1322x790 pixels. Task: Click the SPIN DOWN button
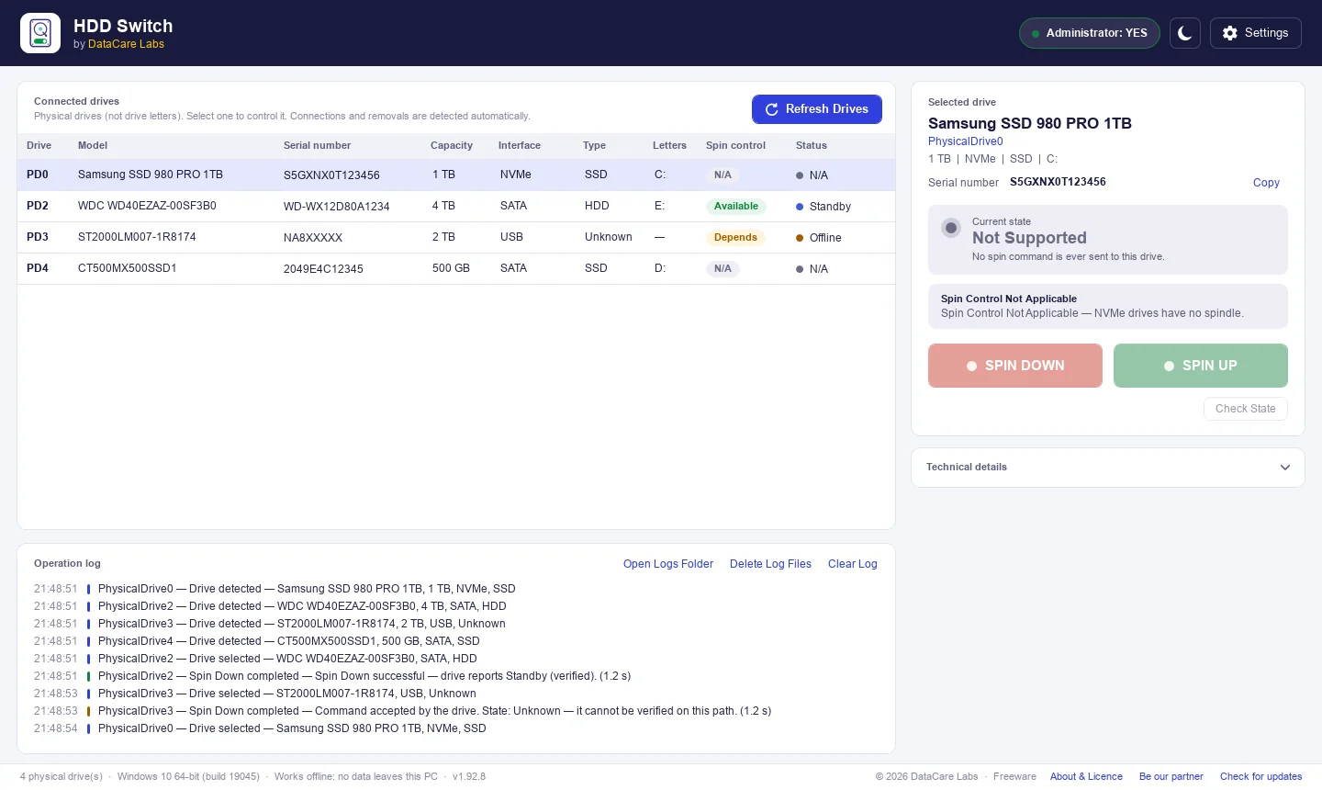(x=1015, y=366)
